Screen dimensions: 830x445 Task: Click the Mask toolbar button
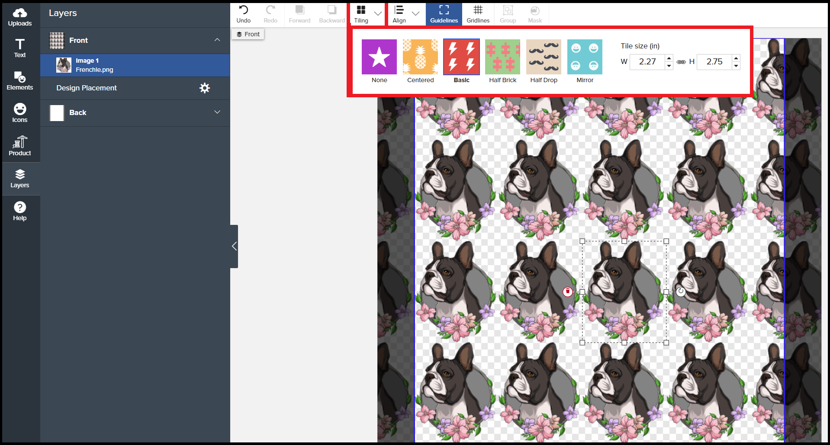(x=535, y=14)
